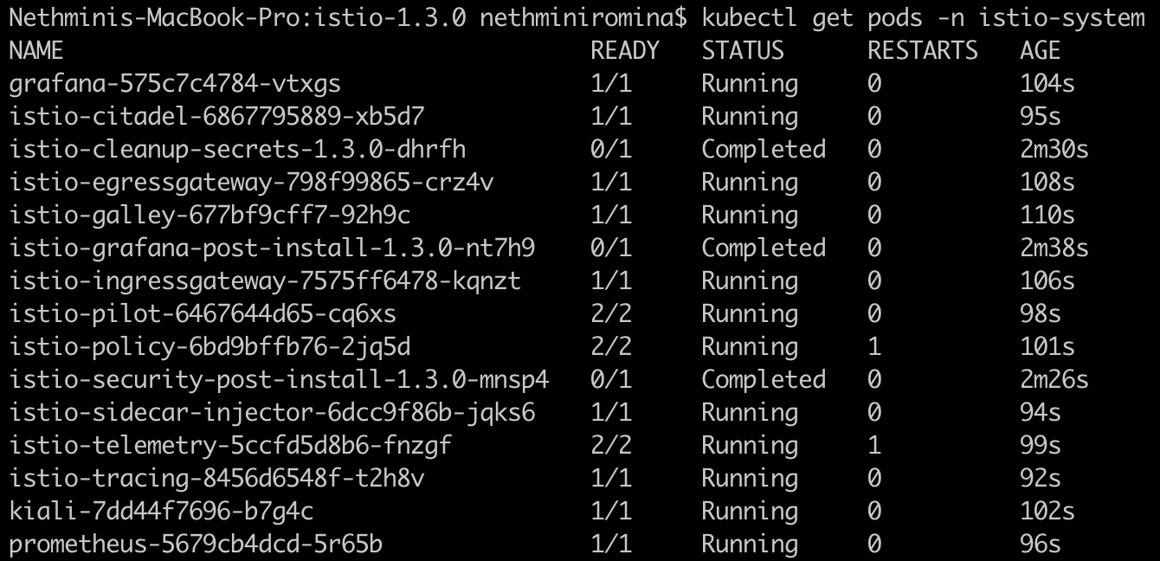
Task: Click the istio-galley-677bf9cff7-92h9c pod name
Action: [x=209, y=216]
